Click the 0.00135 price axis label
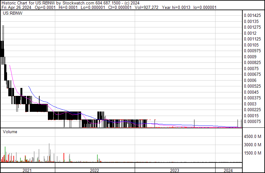265x173 pixels. point(251,21)
